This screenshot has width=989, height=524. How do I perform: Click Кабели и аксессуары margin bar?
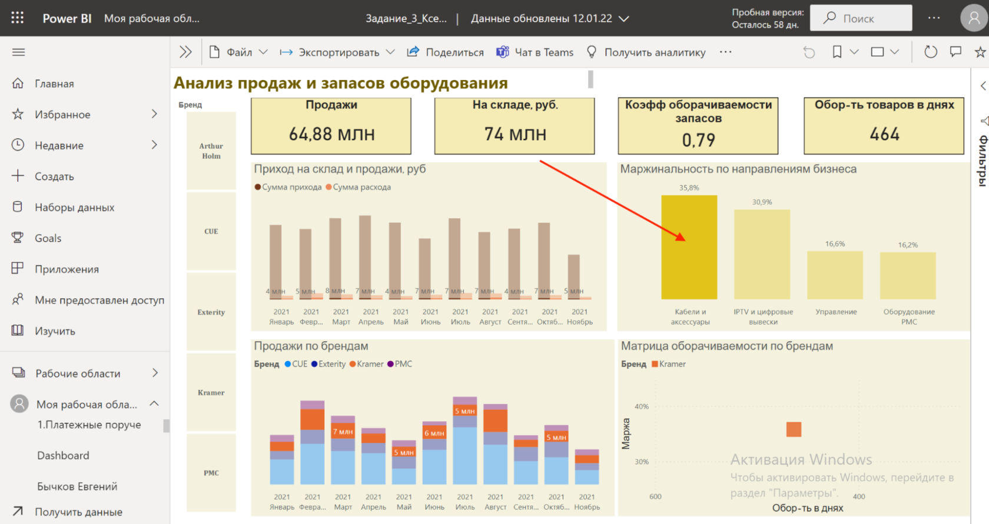click(689, 247)
